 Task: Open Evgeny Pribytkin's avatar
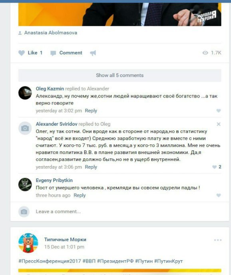[25, 184]
